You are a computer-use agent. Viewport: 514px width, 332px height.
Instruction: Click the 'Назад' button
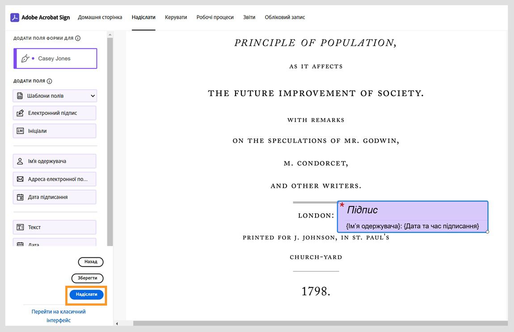click(x=91, y=262)
